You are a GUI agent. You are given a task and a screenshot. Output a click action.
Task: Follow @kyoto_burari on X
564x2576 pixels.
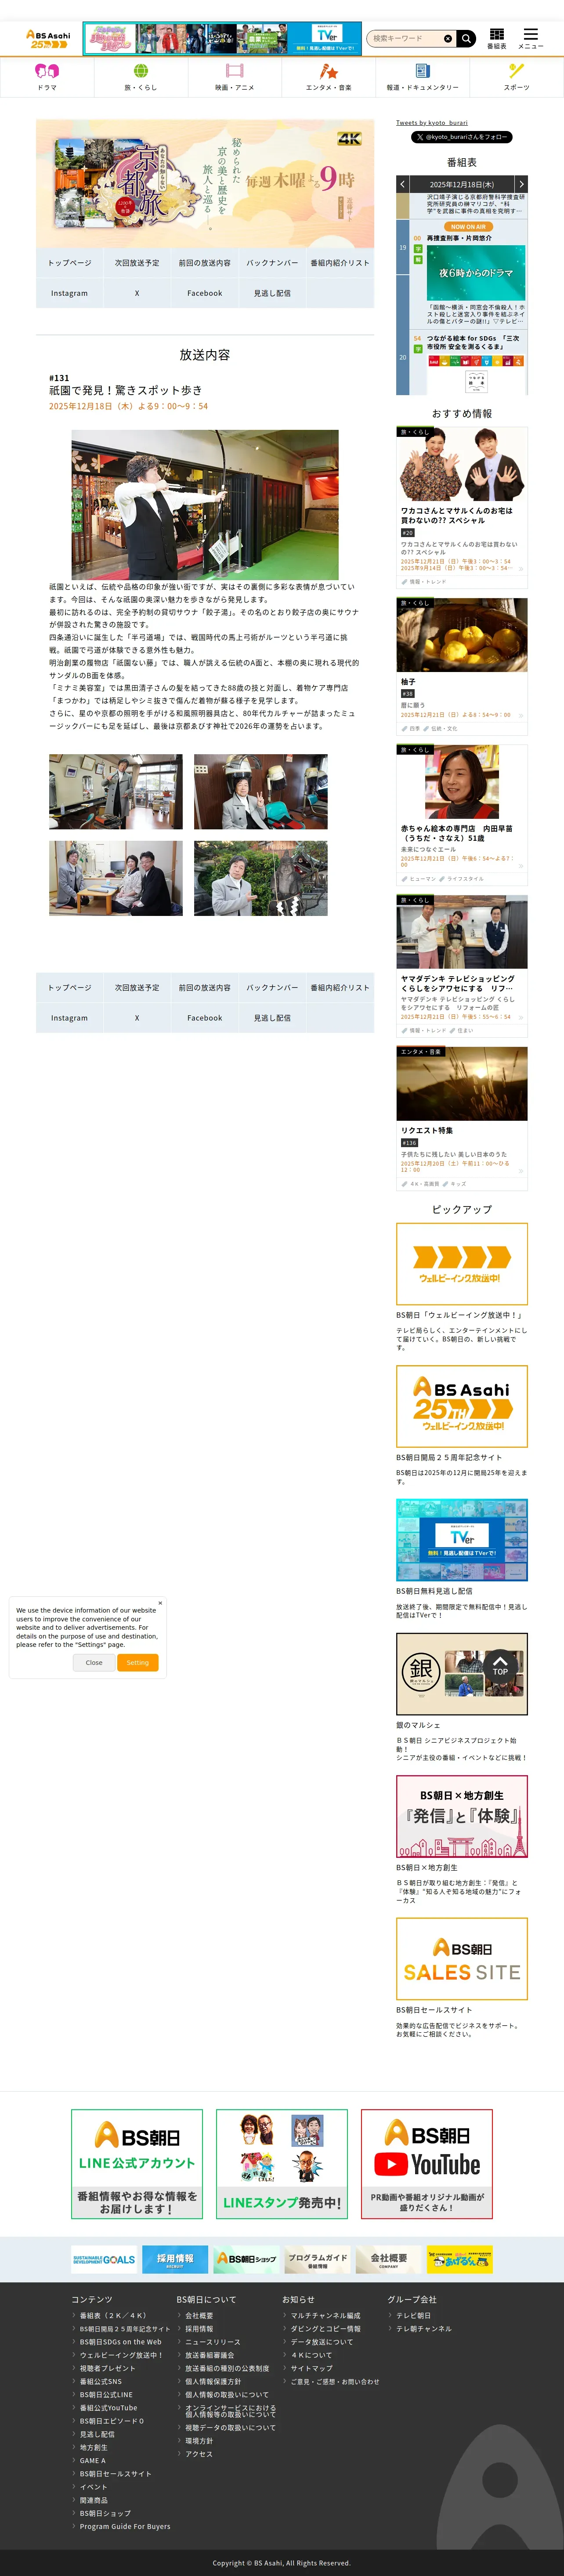[462, 137]
